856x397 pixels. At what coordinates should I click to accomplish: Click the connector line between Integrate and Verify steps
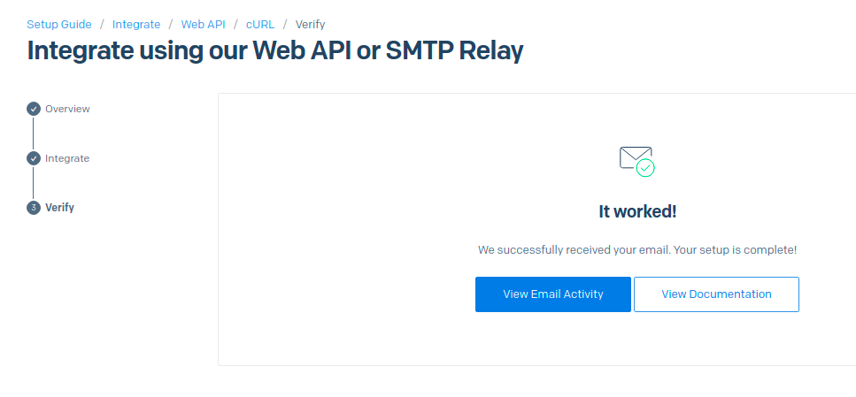[x=34, y=183]
